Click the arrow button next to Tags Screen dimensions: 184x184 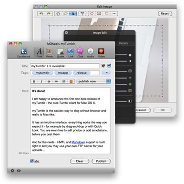(106, 72)
